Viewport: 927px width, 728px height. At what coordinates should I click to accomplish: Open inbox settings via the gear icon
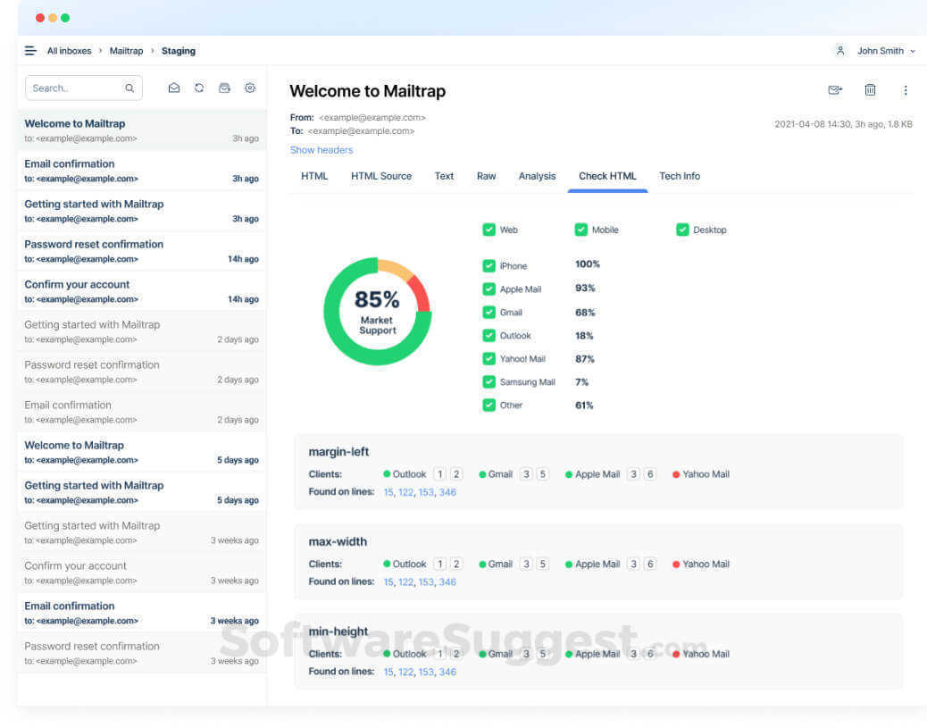(x=250, y=88)
